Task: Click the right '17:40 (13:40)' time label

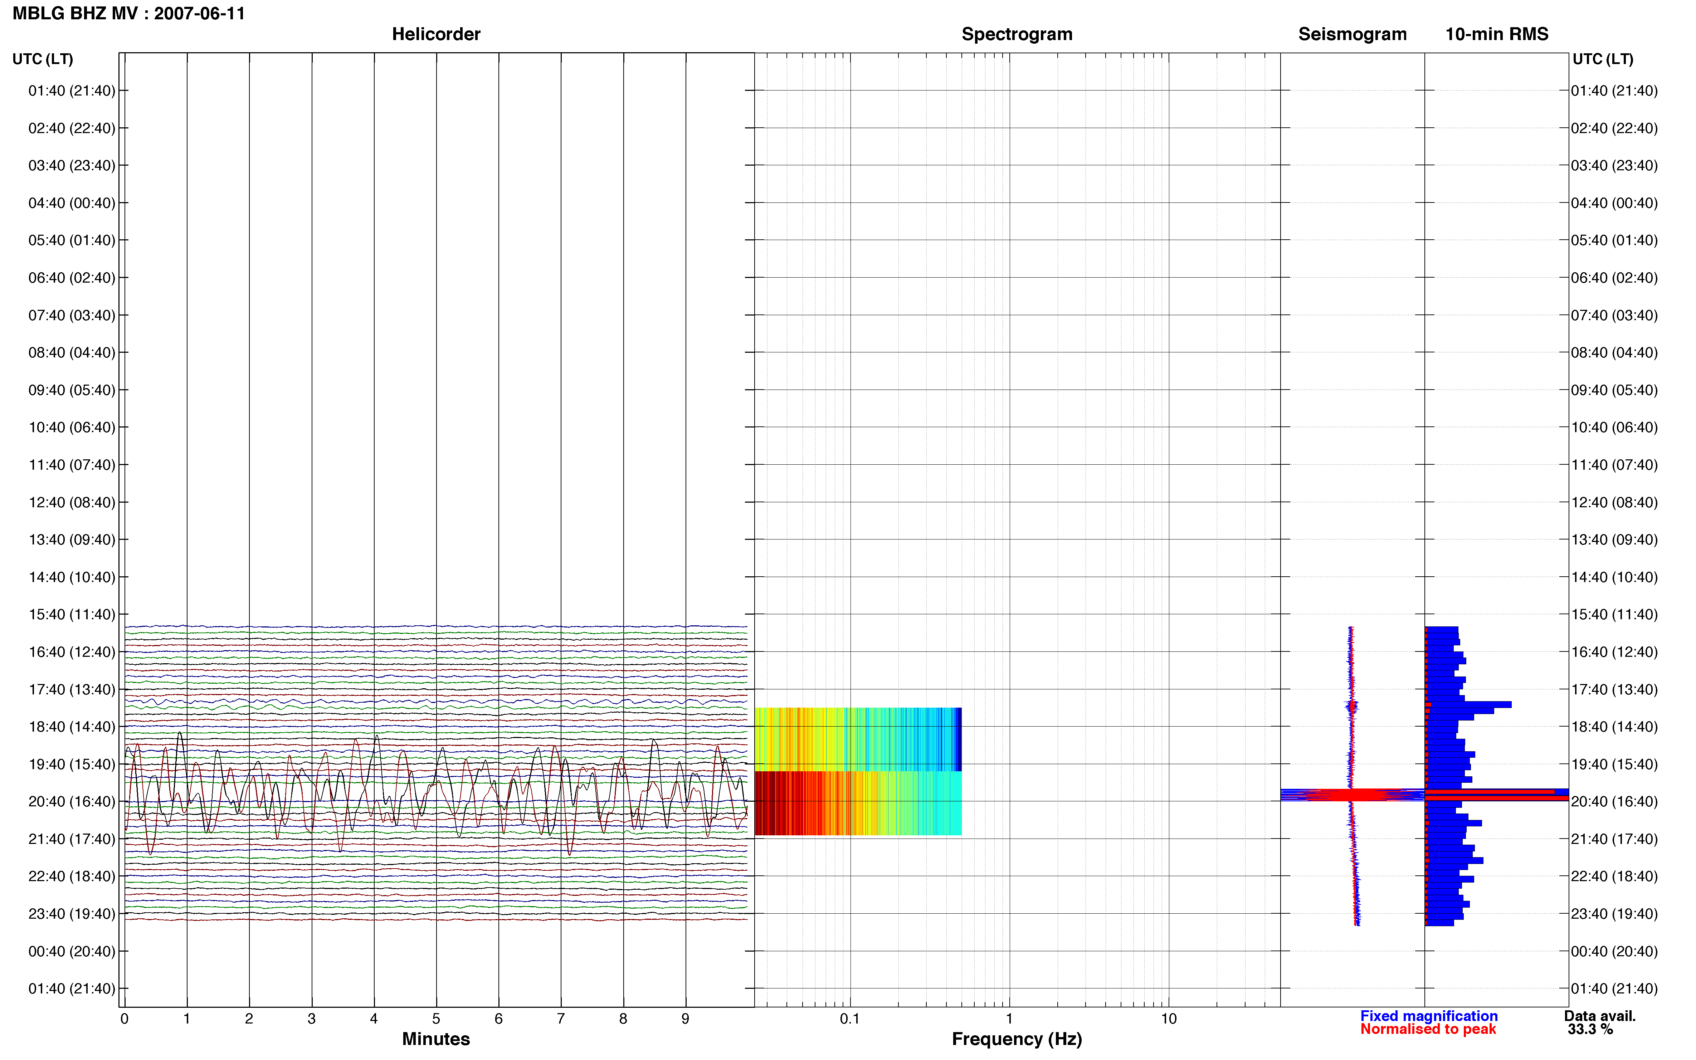Action: click(1614, 689)
